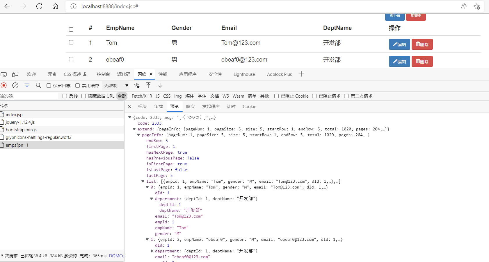Close the 网络 tab with its X
The width and height of the screenshot is (489, 262).
[x=151, y=74]
